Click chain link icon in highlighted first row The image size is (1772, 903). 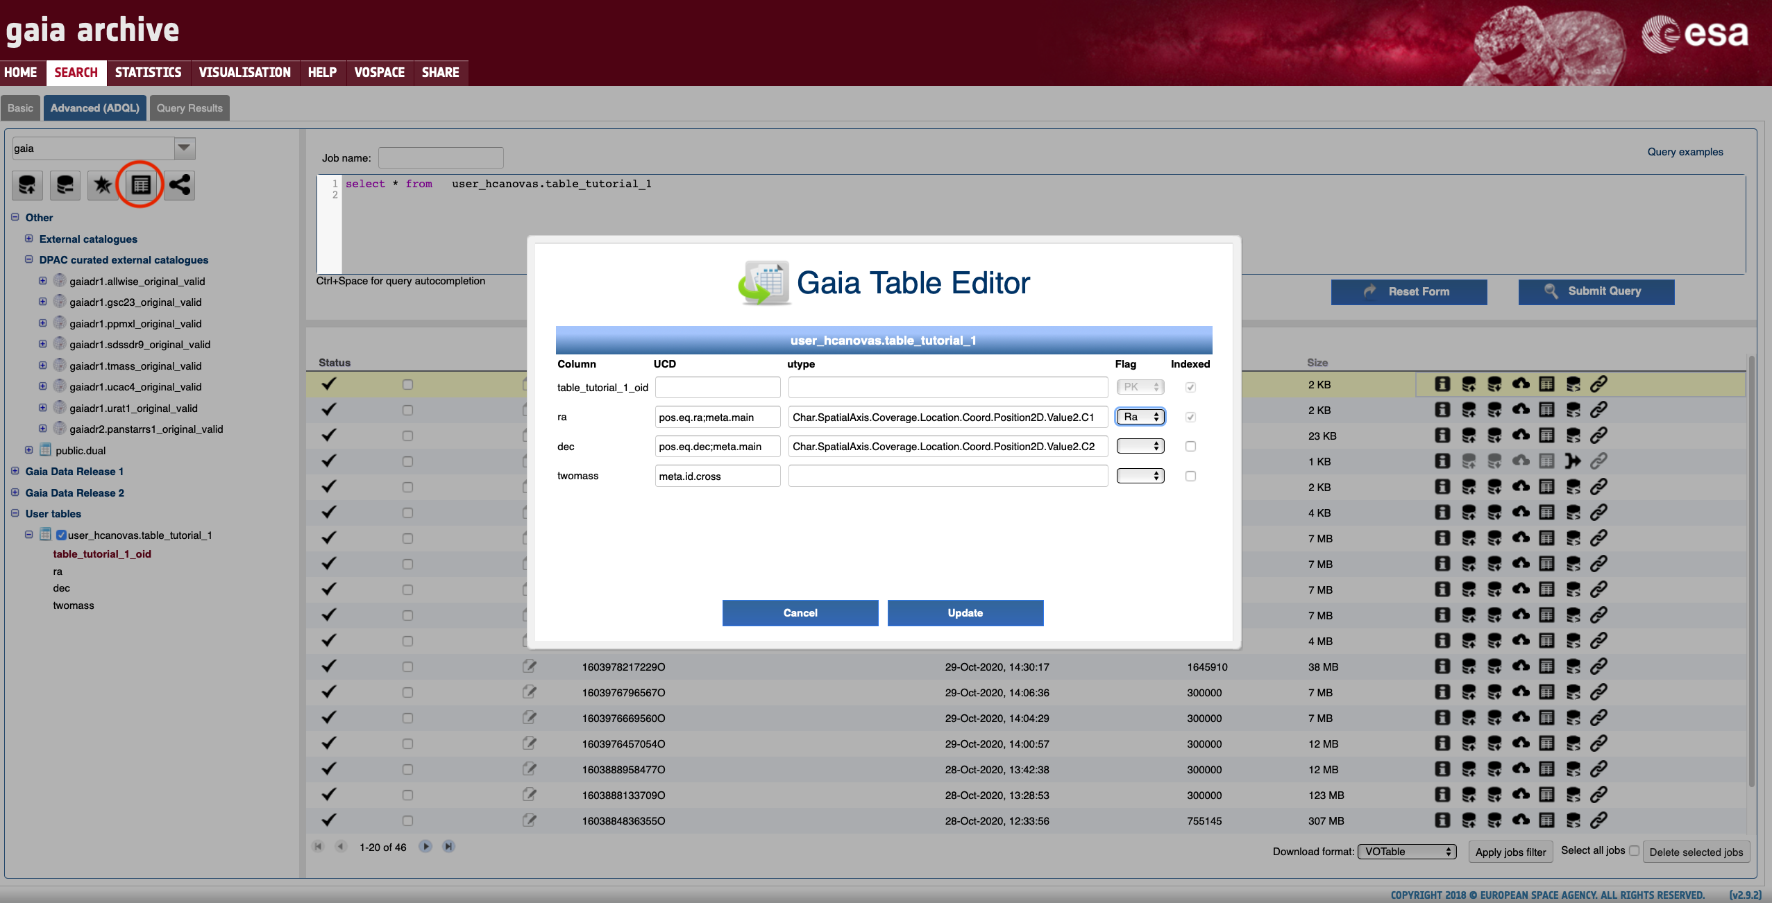click(1598, 384)
